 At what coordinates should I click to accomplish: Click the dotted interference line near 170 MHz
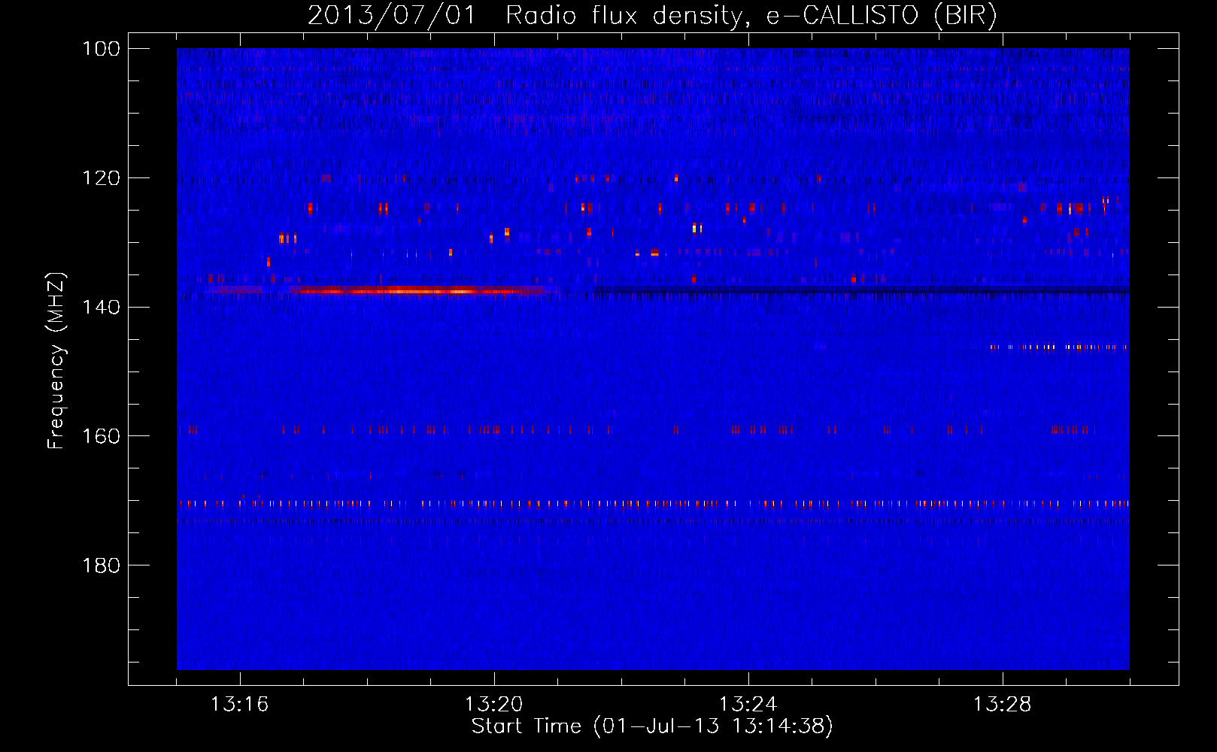coord(653,504)
